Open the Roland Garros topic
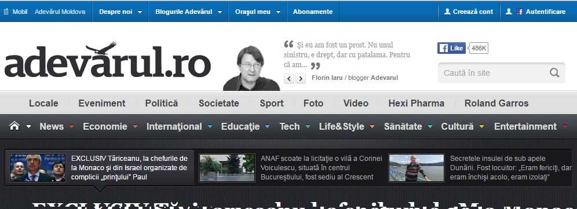Screen dimensions: 577x209 point(496,104)
